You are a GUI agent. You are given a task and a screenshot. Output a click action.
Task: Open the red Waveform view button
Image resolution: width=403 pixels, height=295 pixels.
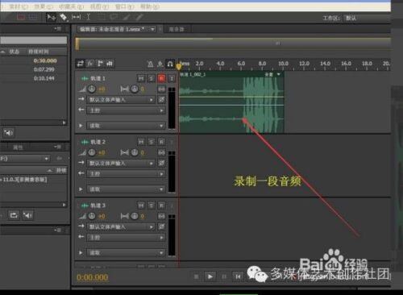(21, 17)
